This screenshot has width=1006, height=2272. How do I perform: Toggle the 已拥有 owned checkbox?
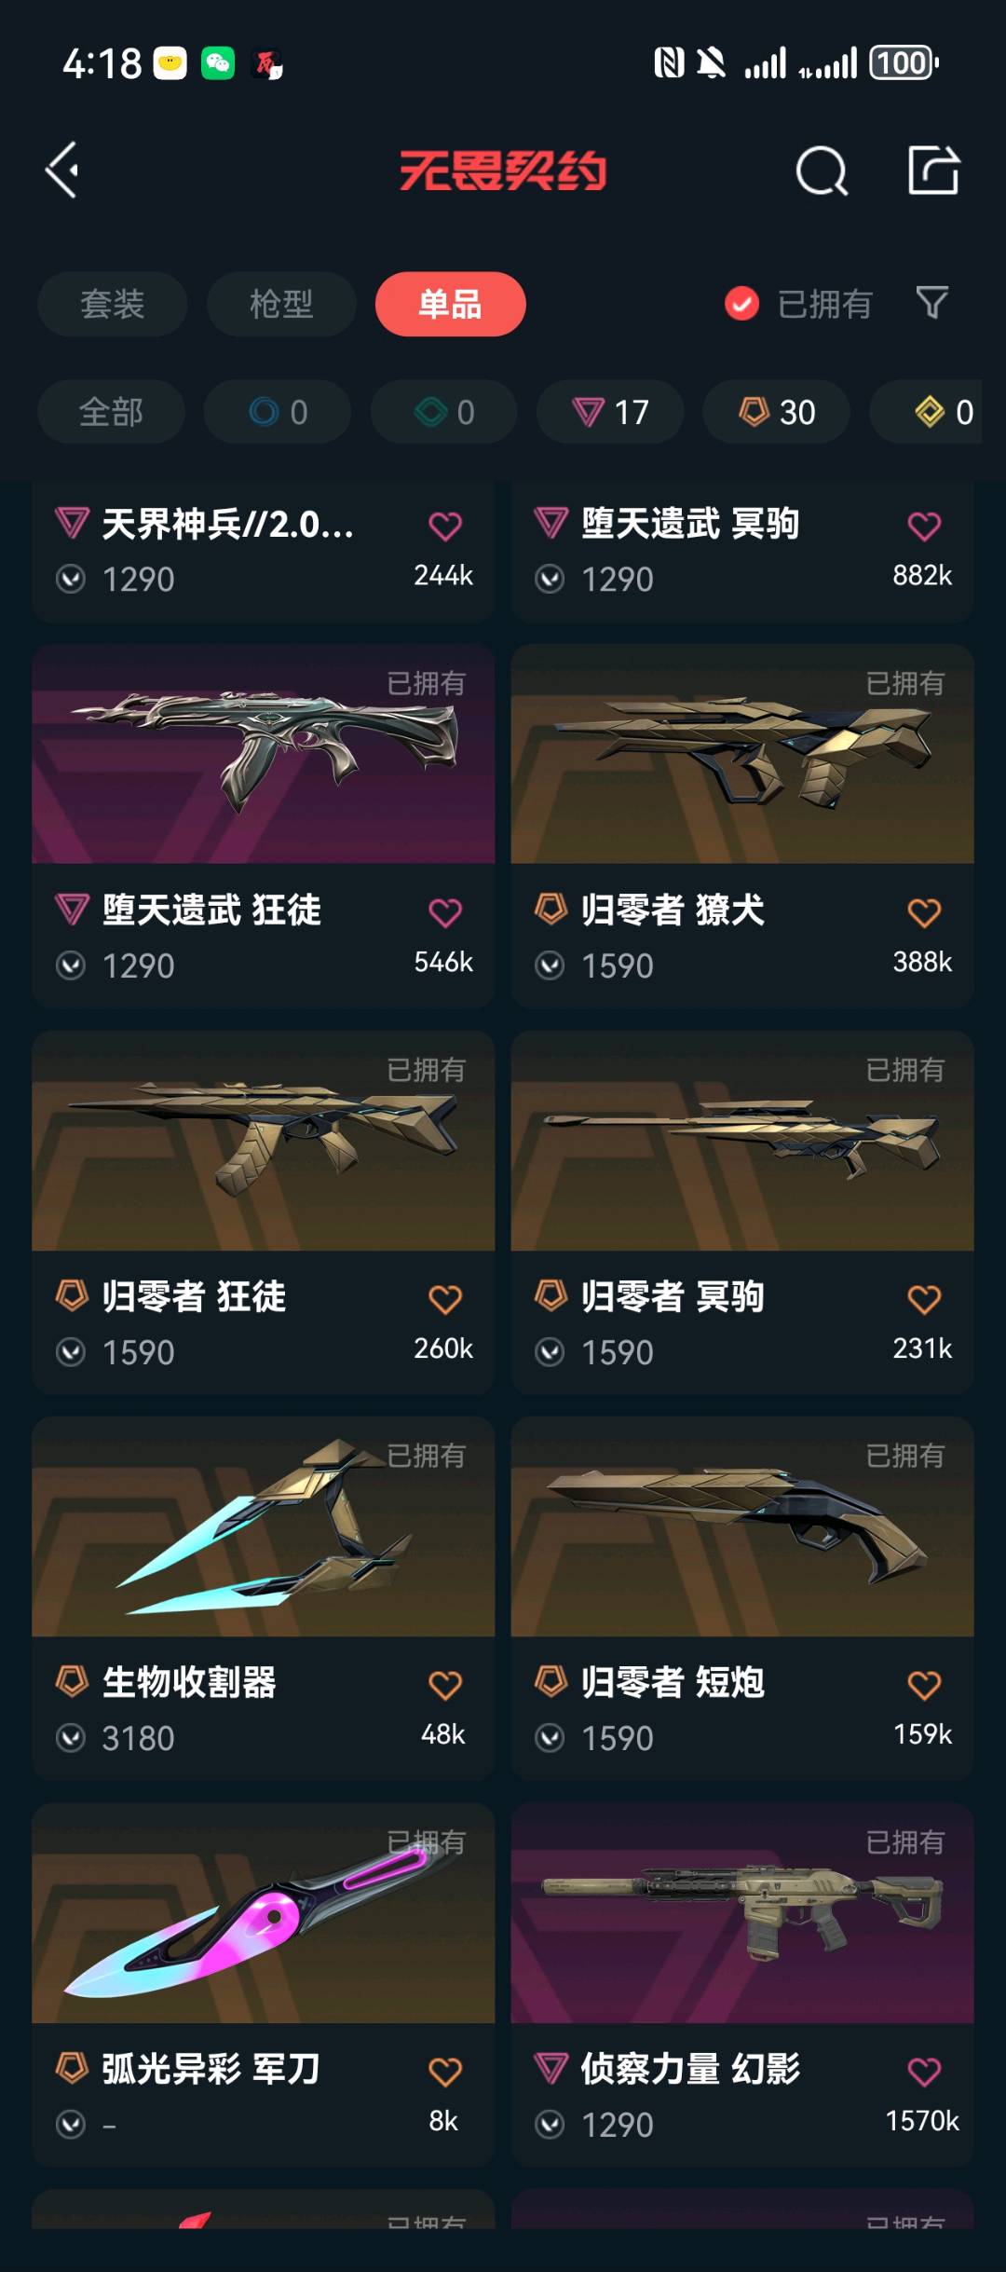pos(741,304)
